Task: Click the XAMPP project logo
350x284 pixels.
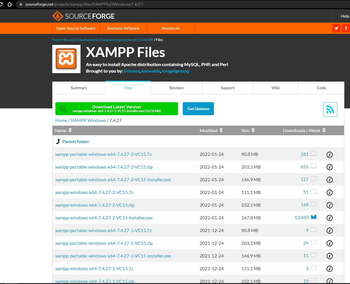Action: point(66,59)
